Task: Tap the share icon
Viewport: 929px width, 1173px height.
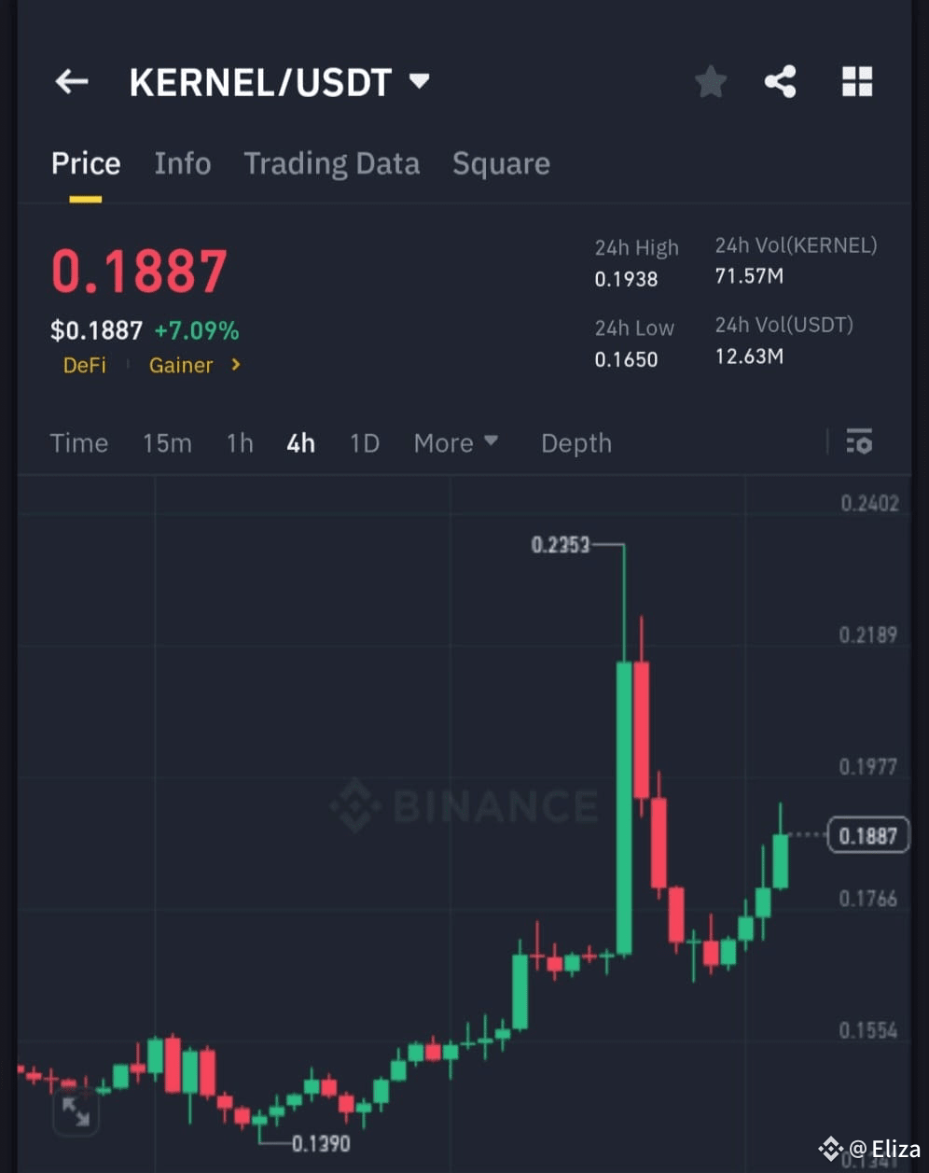Action: (x=781, y=82)
